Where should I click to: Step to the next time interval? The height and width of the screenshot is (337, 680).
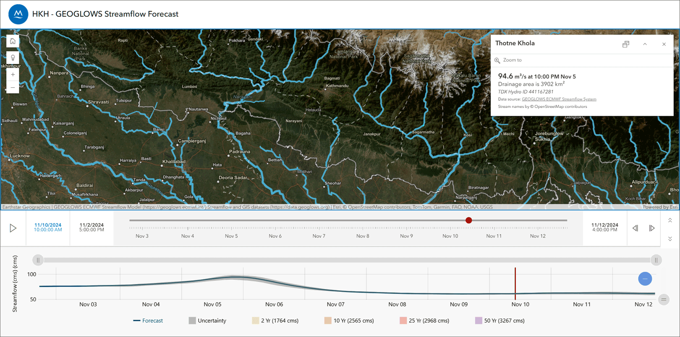pyautogui.click(x=652, y=228)
